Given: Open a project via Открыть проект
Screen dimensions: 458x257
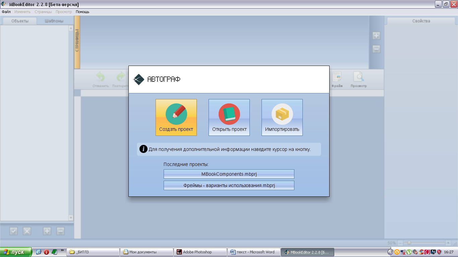Looking at the screenshot, I should click(x=229, y=117).
